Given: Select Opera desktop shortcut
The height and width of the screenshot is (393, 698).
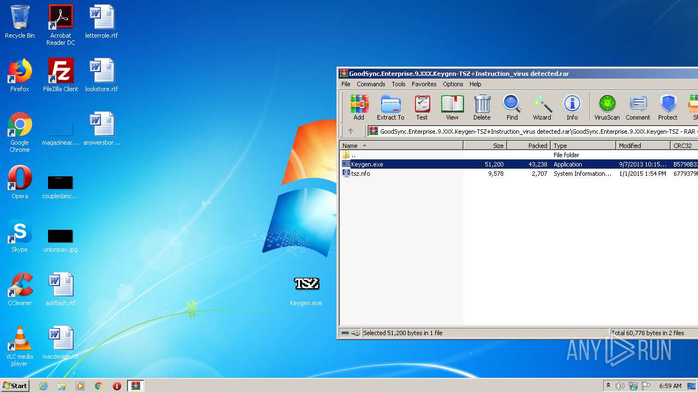Looking at the screenshot, I should (x=20, y=182).
